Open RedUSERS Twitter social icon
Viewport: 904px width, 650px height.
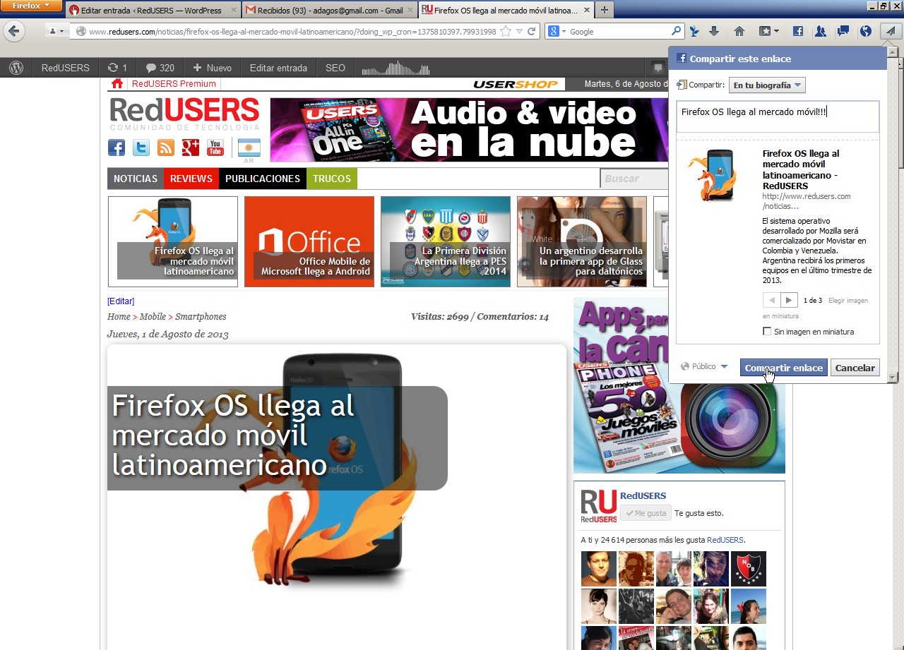click(141, 148)
